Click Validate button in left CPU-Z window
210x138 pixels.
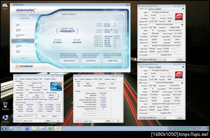point(48,121)
